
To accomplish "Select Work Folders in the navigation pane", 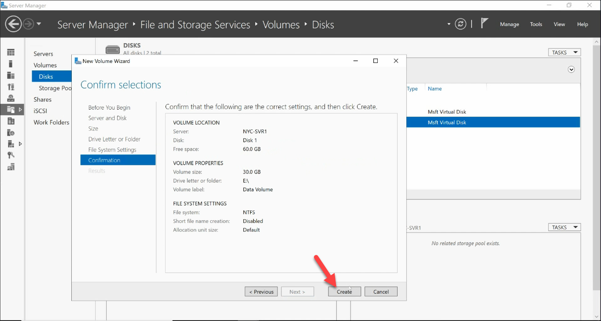I will pos(51,122).
